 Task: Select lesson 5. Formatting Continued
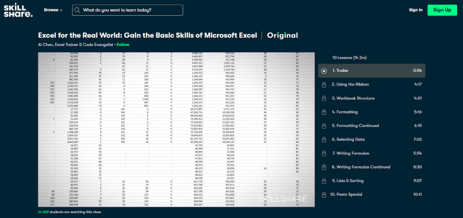pos(372,126)
